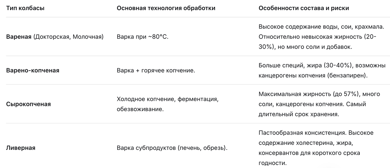Click '(Докторская, Молочная)' text in first row
390x168 pixels.
[68, 37]
